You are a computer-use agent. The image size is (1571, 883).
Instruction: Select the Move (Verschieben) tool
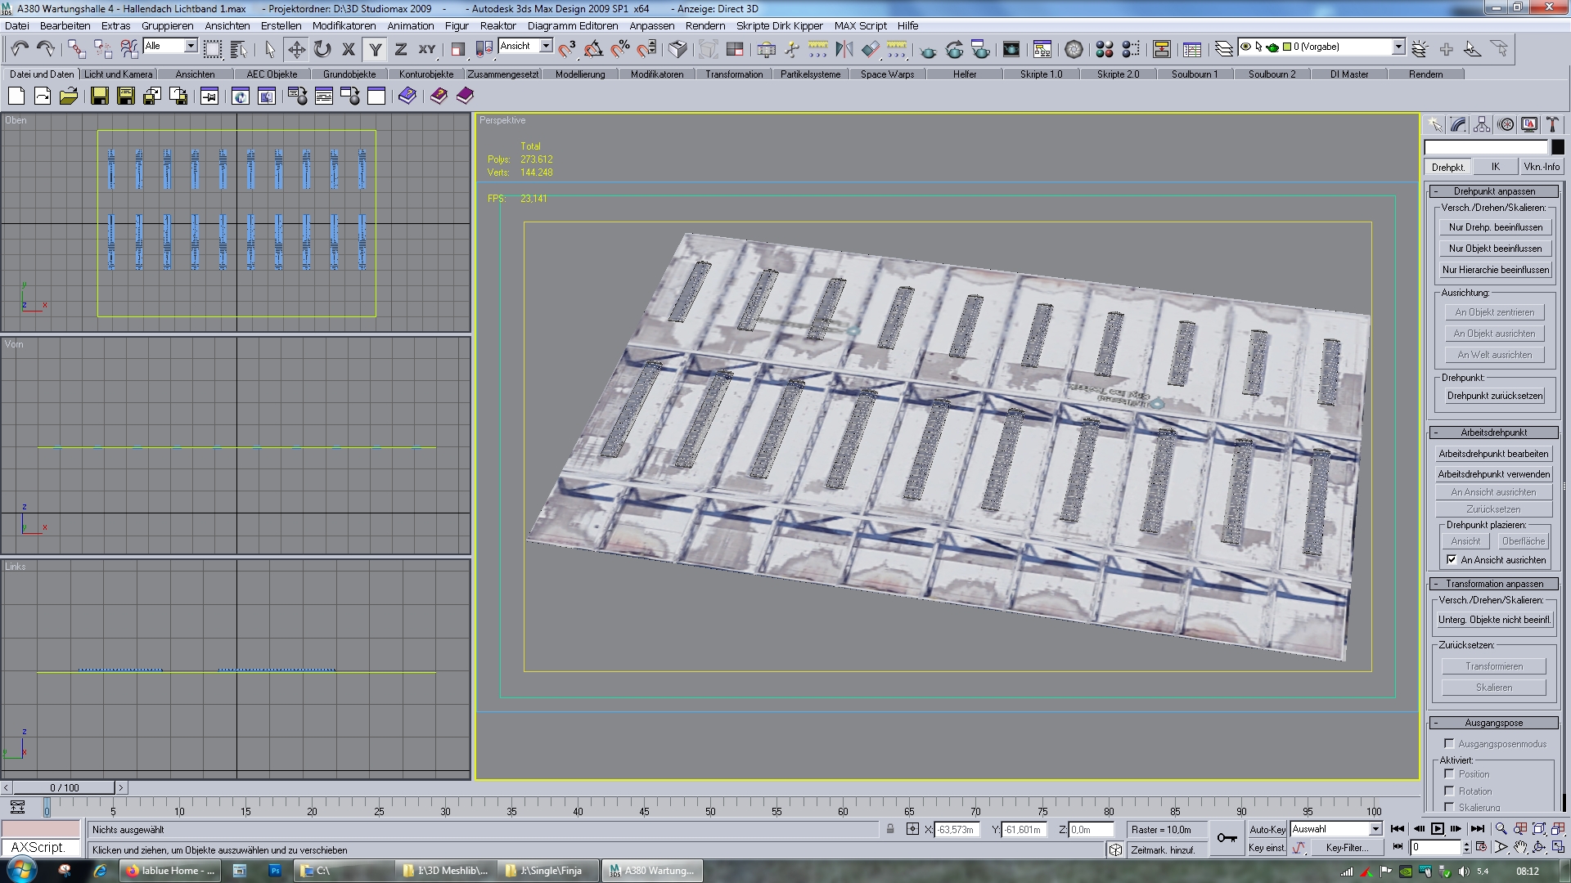tap(296, 49)
